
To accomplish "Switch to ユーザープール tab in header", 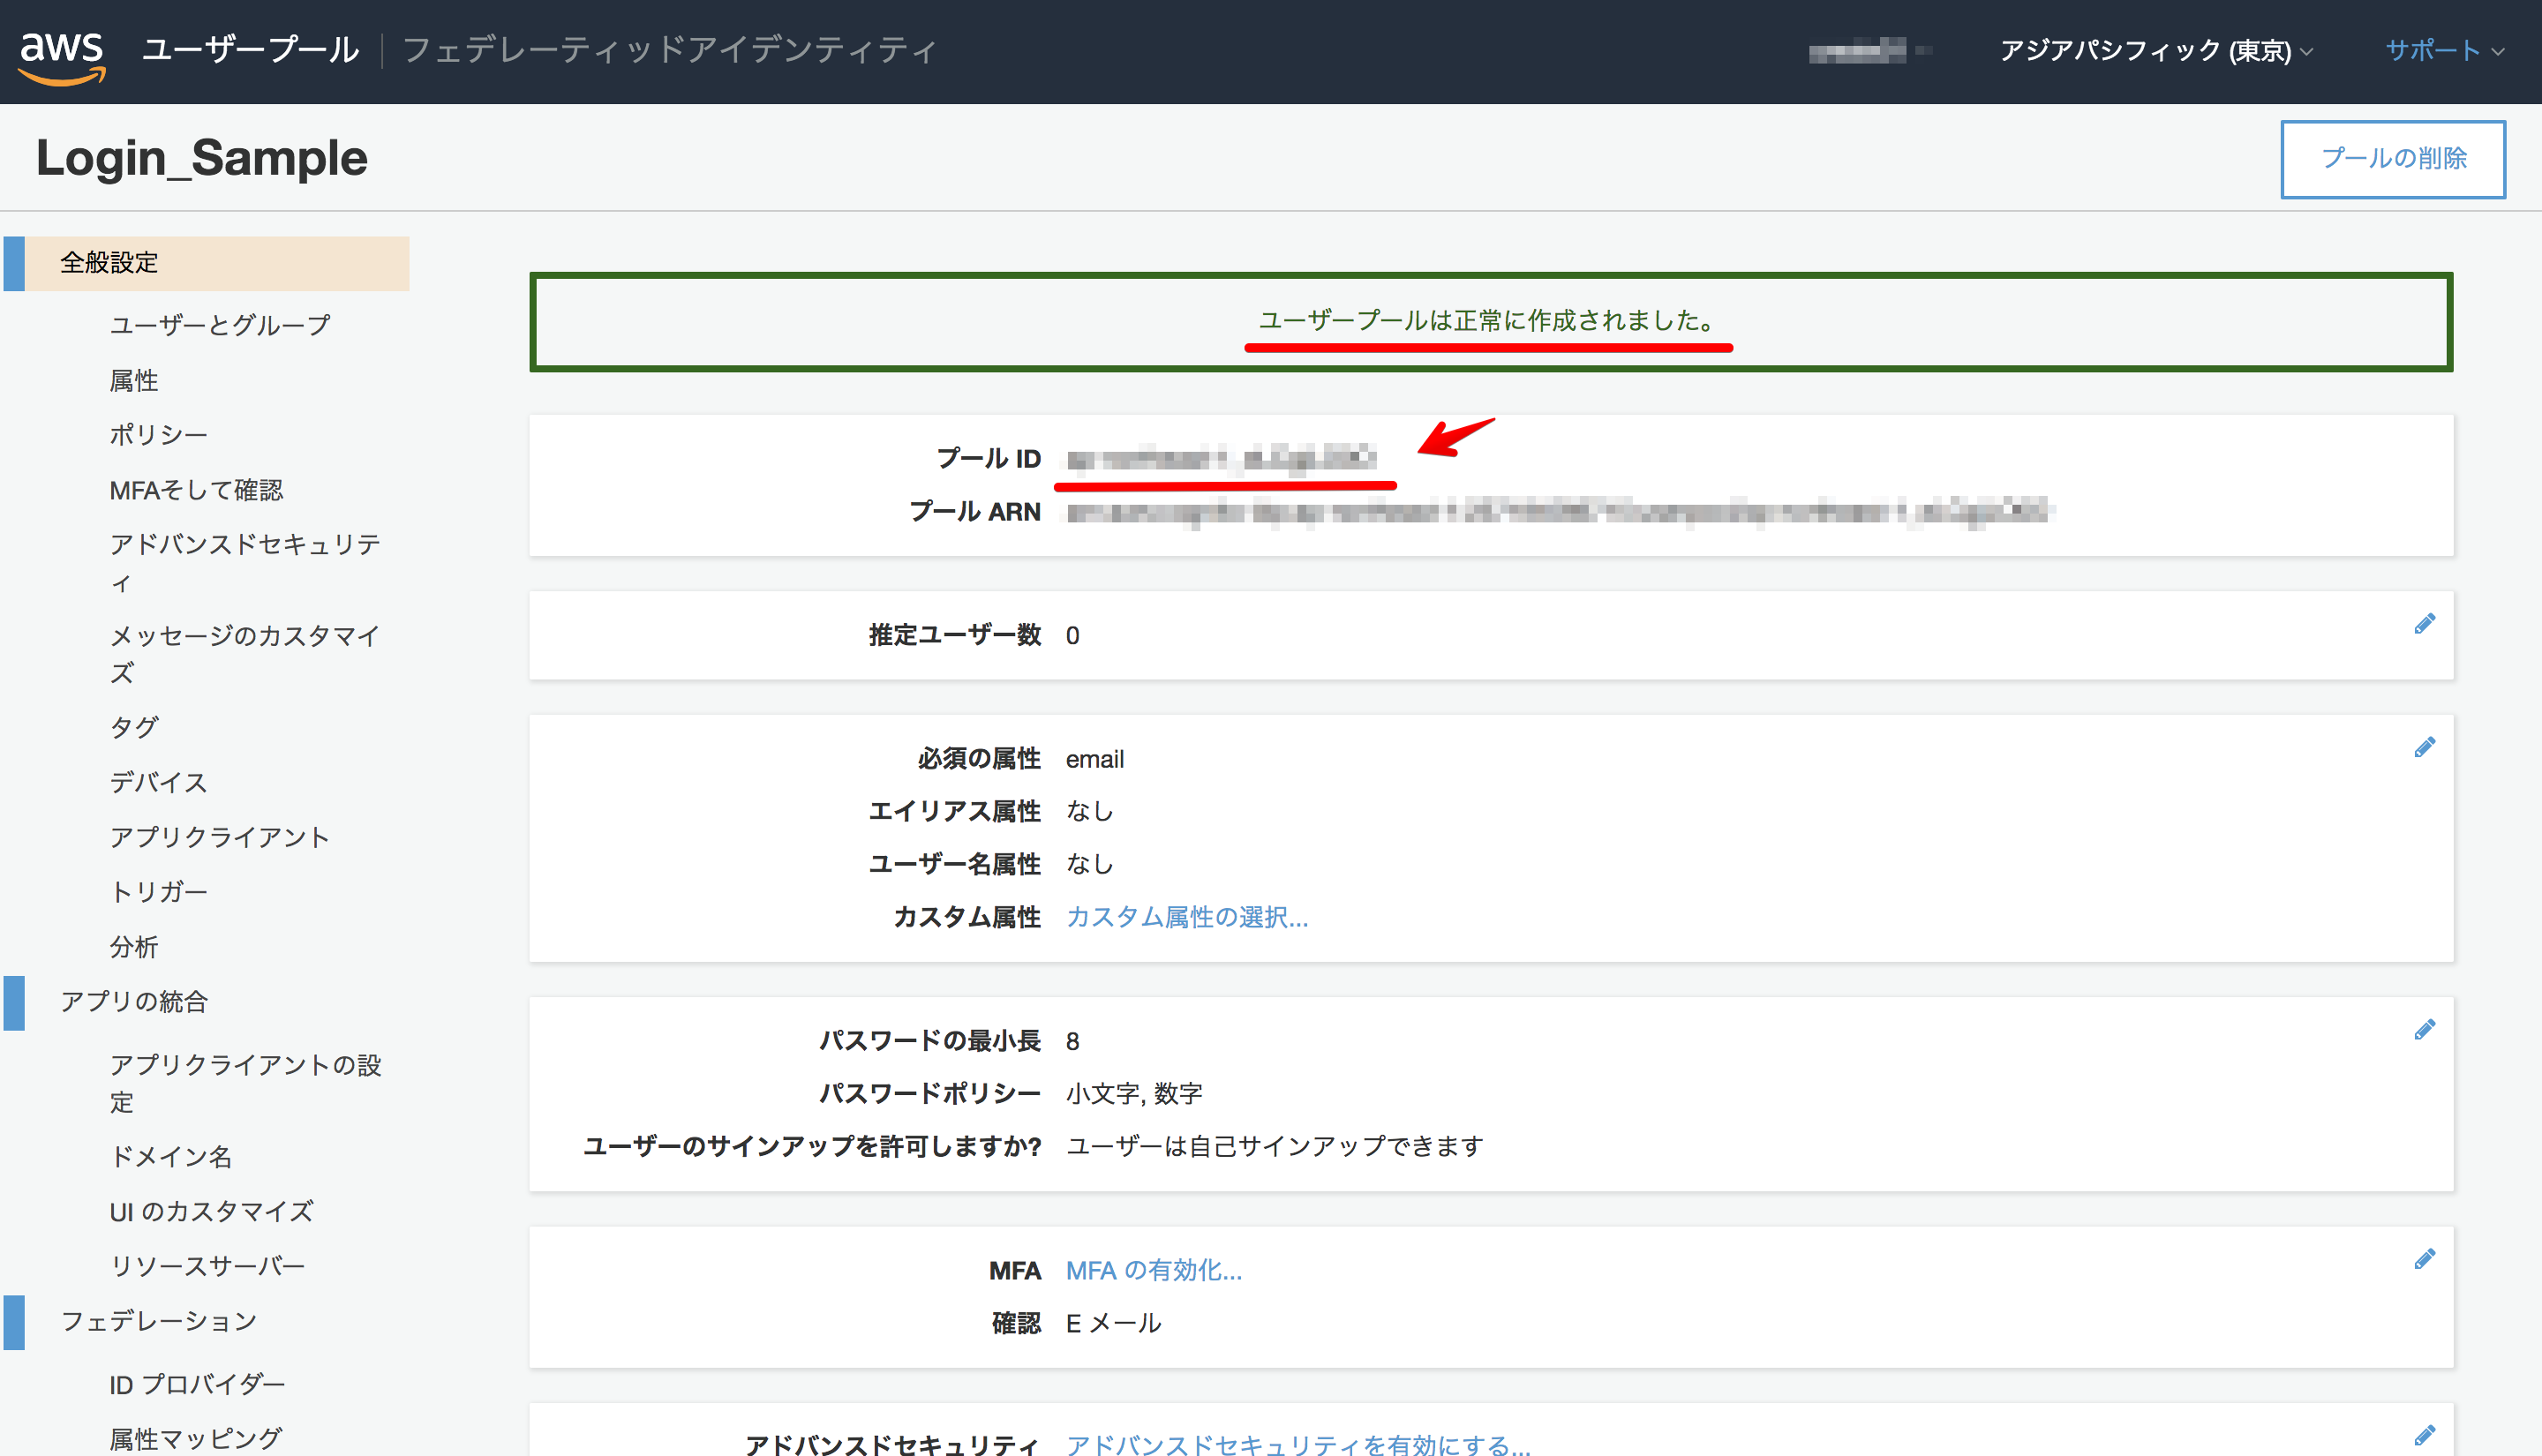I will [x=250, y=50].
